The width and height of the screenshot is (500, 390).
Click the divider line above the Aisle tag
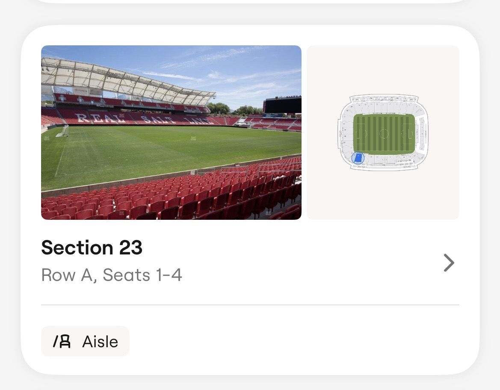pyautogui.click(x=250, y=305)
